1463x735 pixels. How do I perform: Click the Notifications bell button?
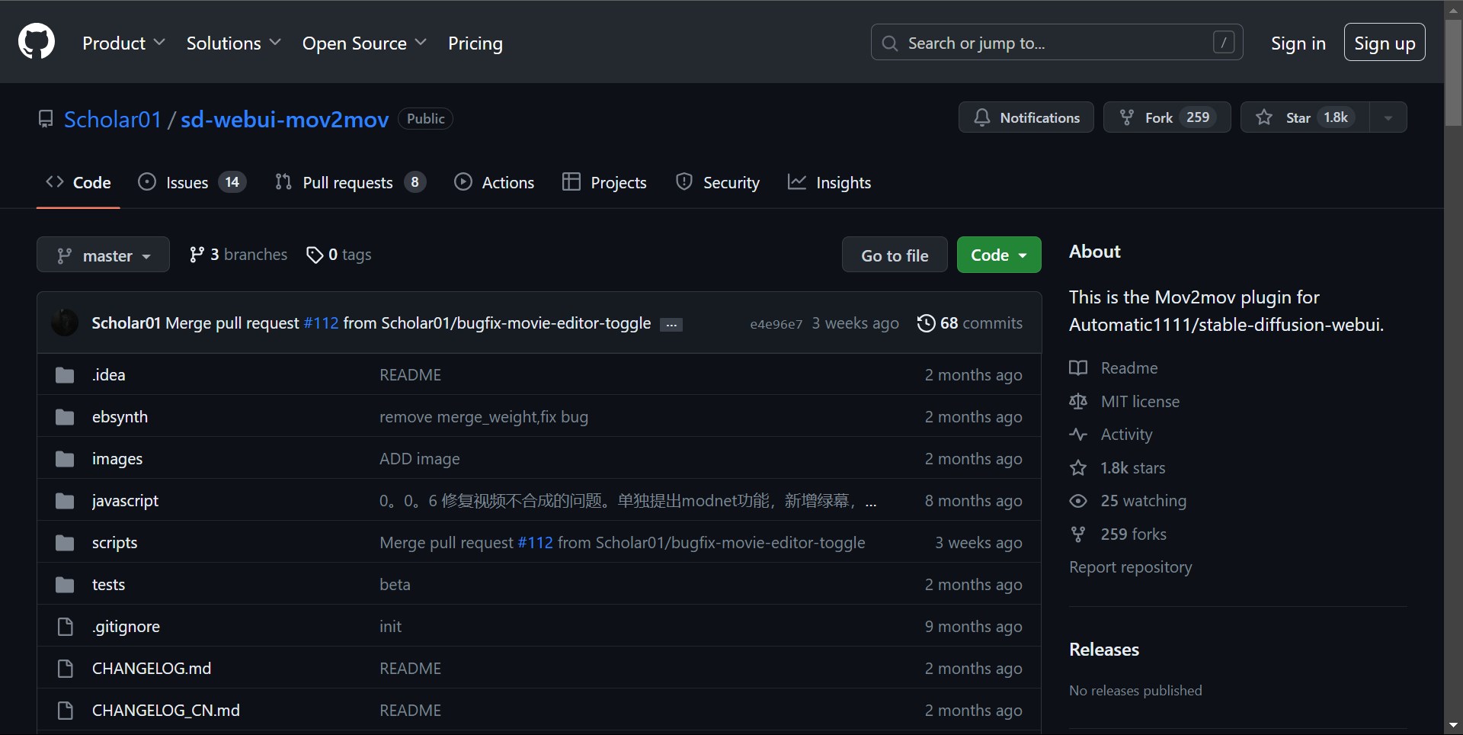1026,117
